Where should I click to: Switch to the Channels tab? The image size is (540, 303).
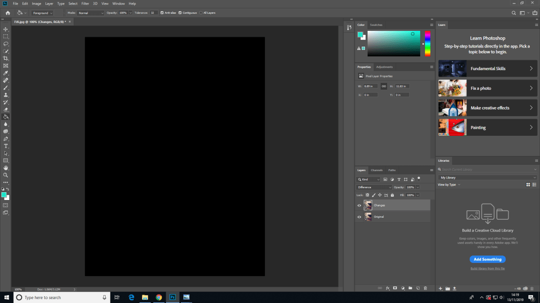[376, 170]
